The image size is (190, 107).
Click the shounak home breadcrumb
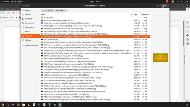49,11
